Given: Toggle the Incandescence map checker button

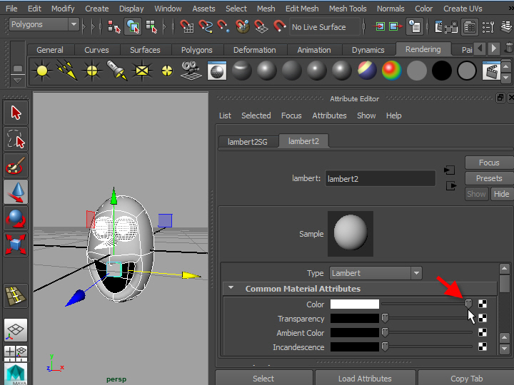Looking at the screenshot, I should 483,347.
